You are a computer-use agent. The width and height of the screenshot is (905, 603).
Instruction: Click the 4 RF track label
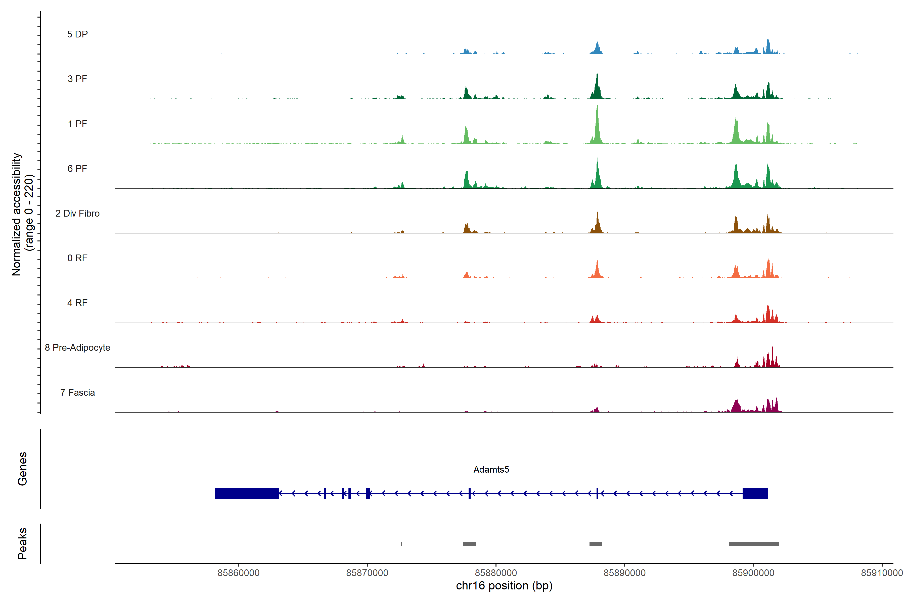click(77, 303)
